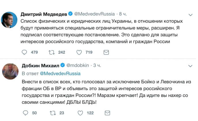The image size is (198, 121).
Task: Send Medvedev's tweet via envelope icon
Action: [x=106, y=52]
